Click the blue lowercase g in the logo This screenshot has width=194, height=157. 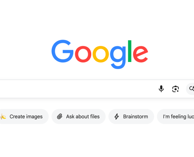(118, 57)
